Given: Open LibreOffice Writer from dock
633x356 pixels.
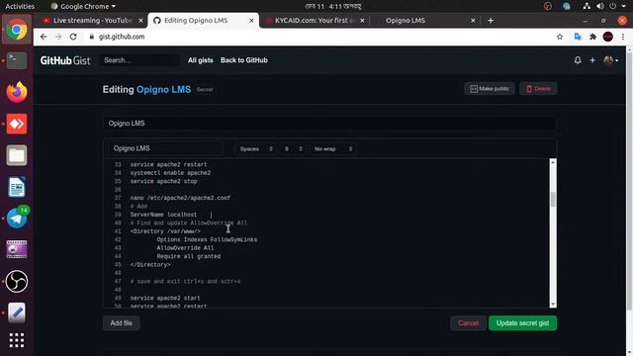Looking at the screenshot, I should (17, 187).
